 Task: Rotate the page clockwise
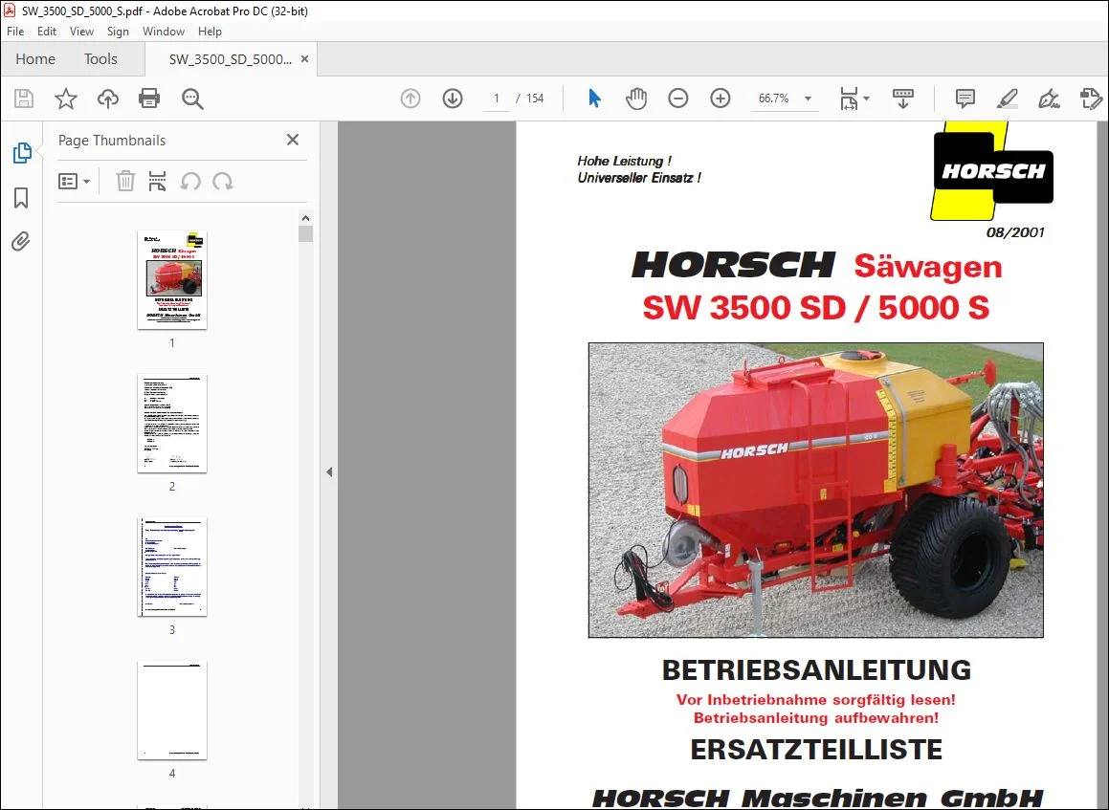[223, 182]
